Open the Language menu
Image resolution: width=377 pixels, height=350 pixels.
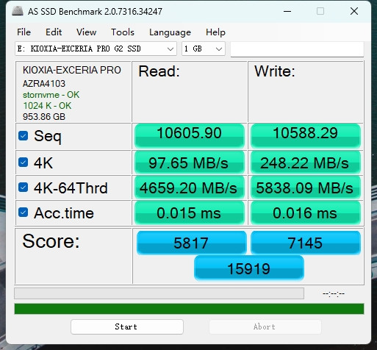170,32
